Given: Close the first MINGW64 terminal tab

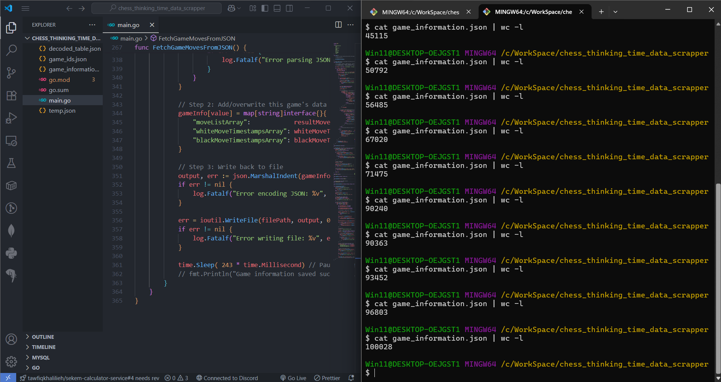Looking at the screenshot, I should (468, 12).
